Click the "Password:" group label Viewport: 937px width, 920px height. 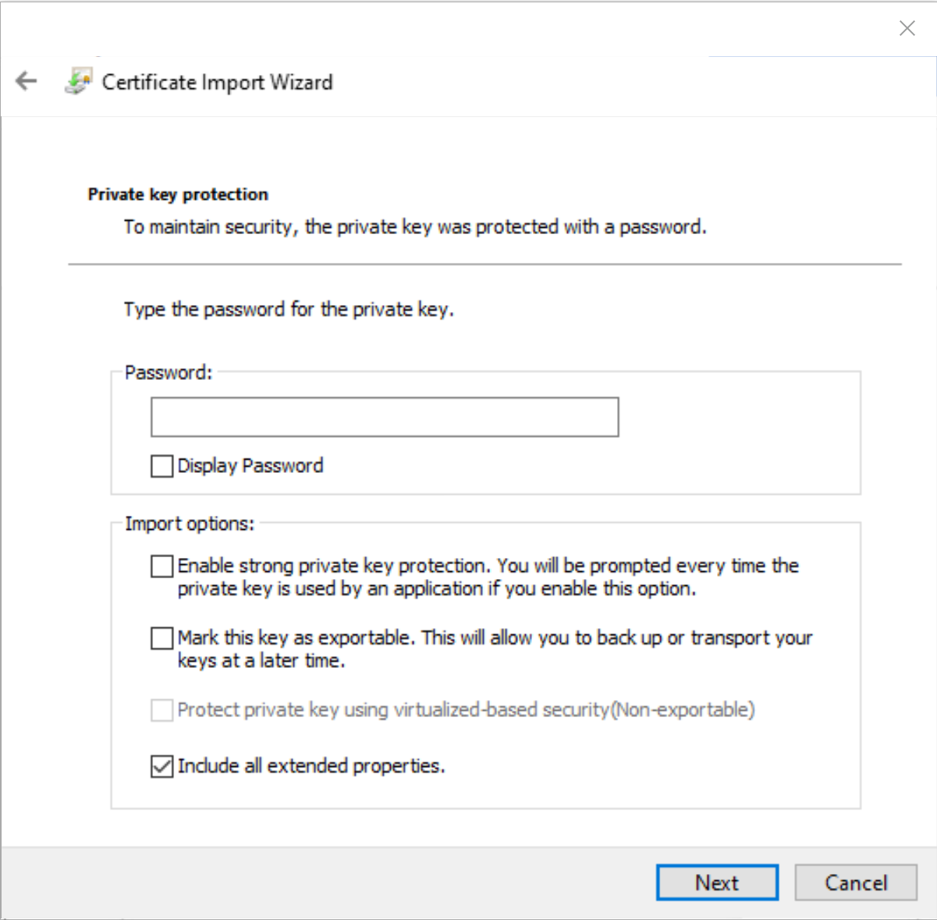click(x=169, y=373)
